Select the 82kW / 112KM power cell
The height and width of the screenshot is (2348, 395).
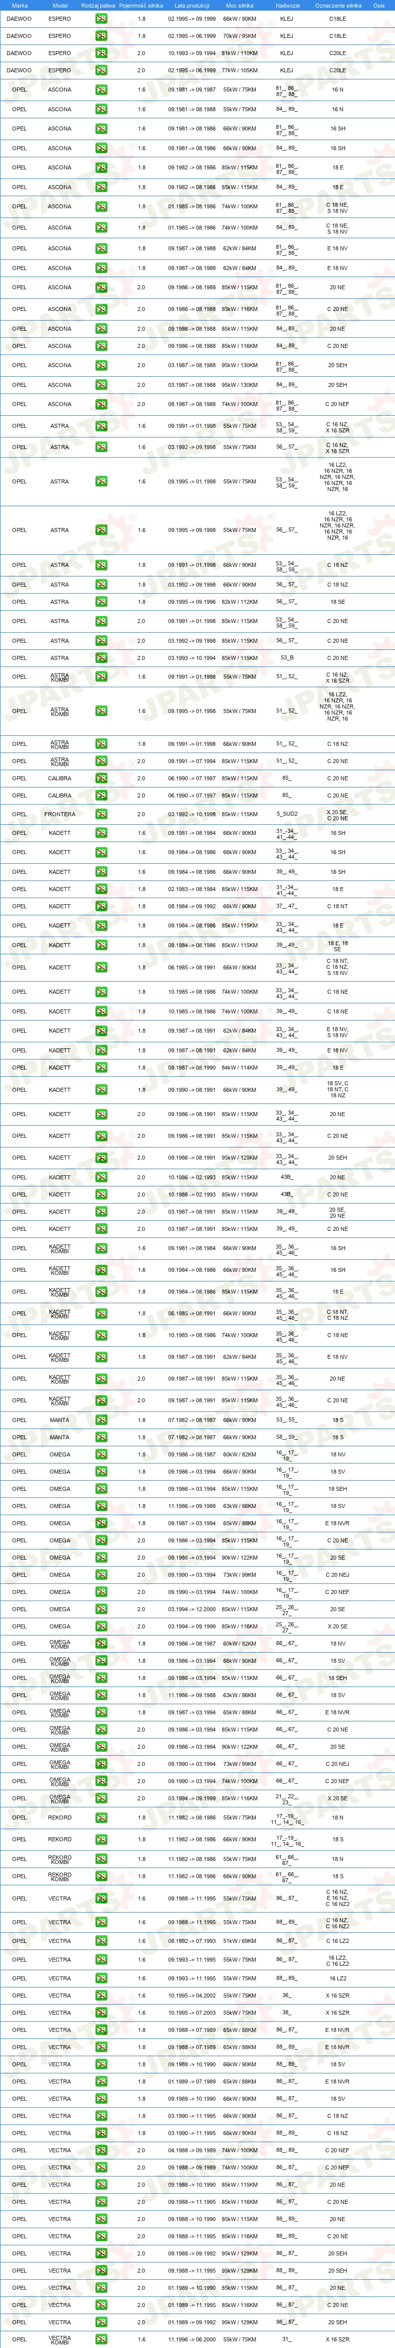239,602
